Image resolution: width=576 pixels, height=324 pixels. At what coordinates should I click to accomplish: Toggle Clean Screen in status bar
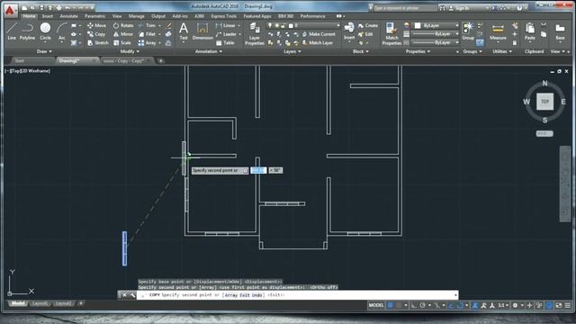point(558,305)
